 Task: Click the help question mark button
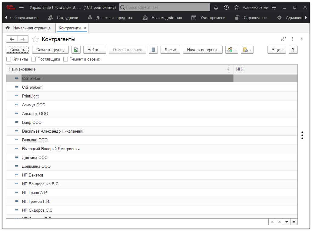pyautogui.click(x=293, y=50)
